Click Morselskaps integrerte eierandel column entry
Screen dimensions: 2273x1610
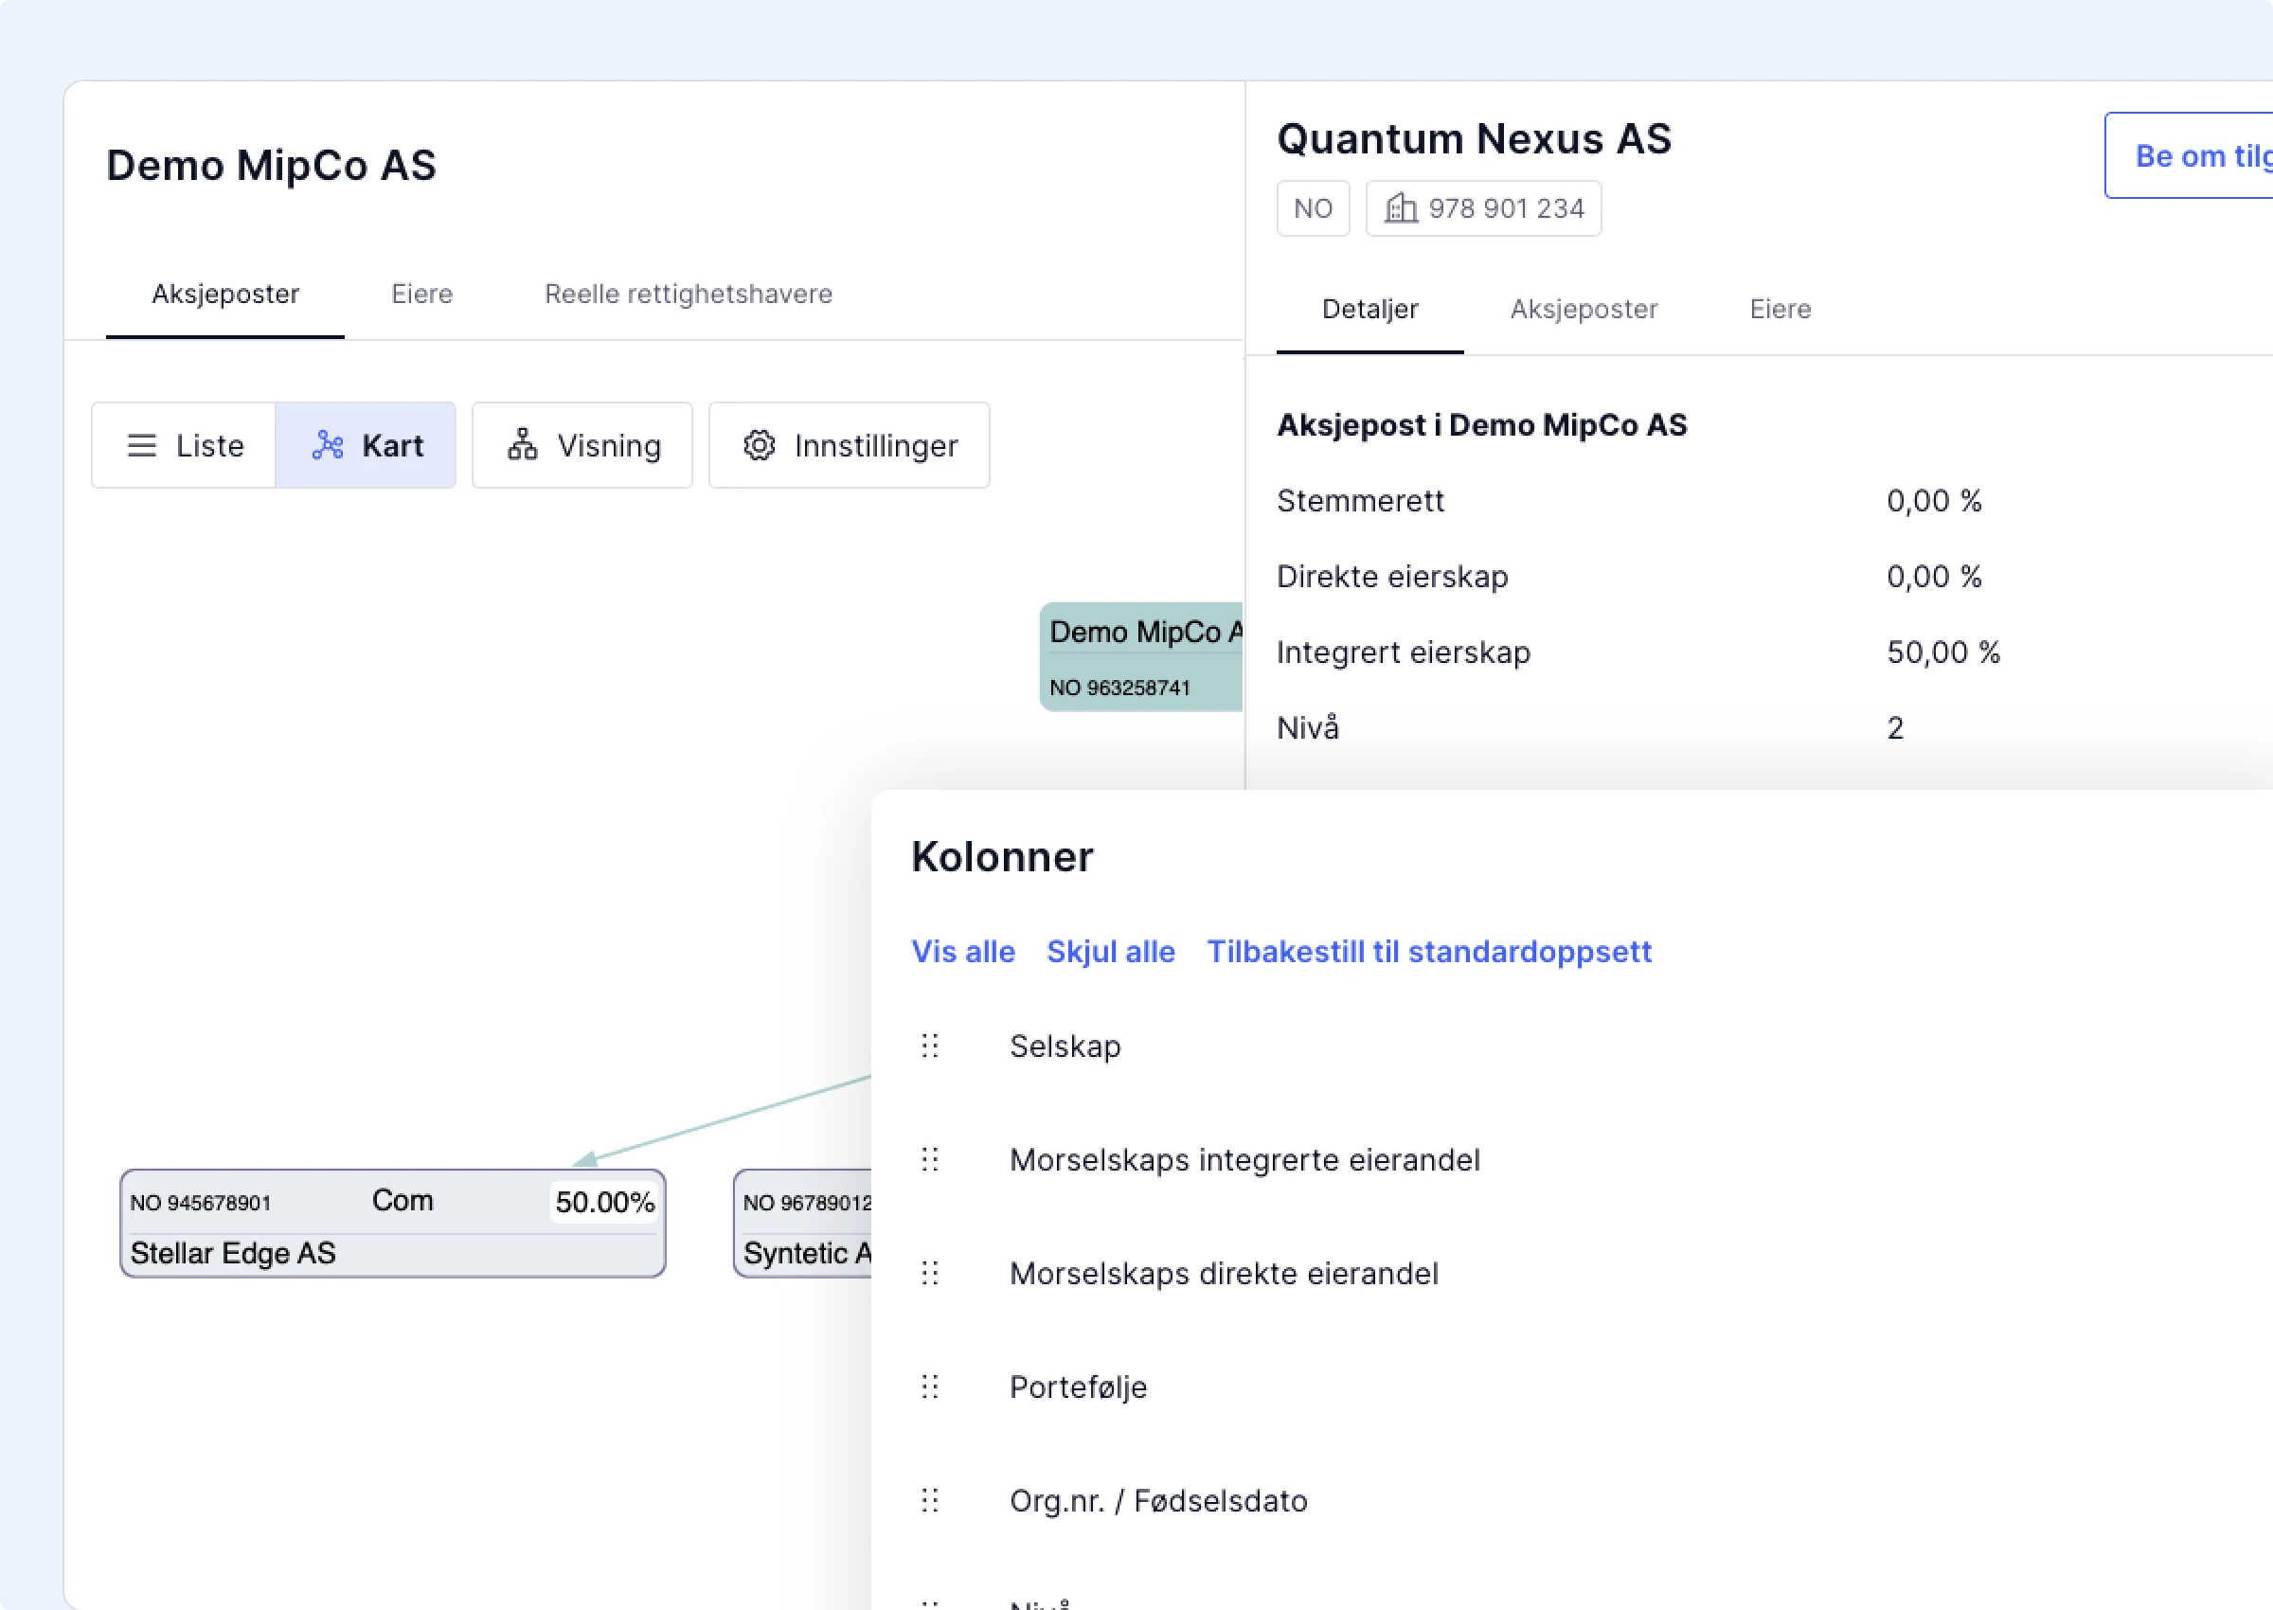[1245, 1160]
